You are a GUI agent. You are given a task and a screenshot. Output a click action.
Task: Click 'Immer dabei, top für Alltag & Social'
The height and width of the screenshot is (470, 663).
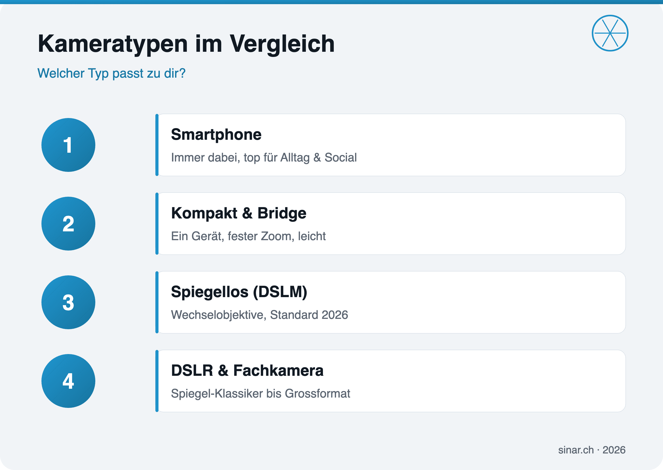[x=264, y=158]
